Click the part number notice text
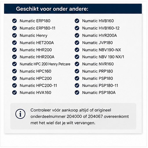The image size is (148, 148). 79,116
